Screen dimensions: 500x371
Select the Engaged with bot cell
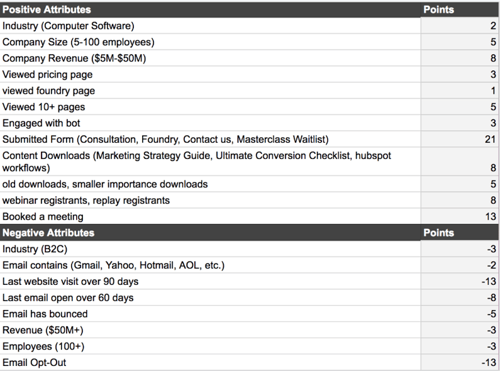coord(210,123)
